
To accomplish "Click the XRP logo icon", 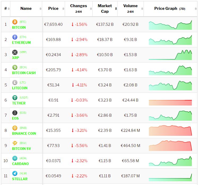I will (15, 52).
